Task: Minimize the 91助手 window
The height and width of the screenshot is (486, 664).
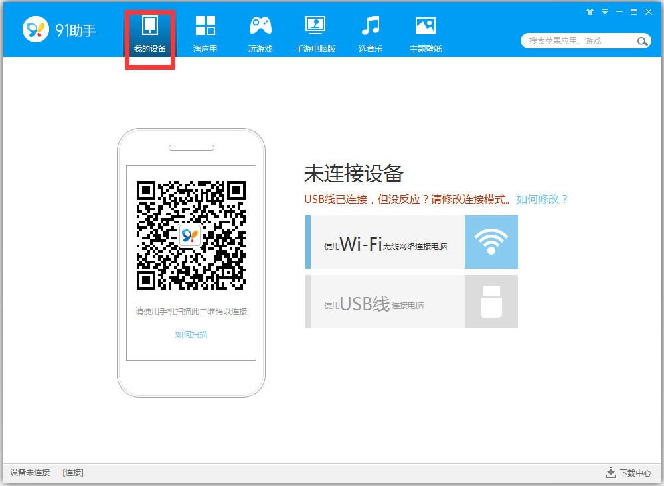Action: point(620,12)
